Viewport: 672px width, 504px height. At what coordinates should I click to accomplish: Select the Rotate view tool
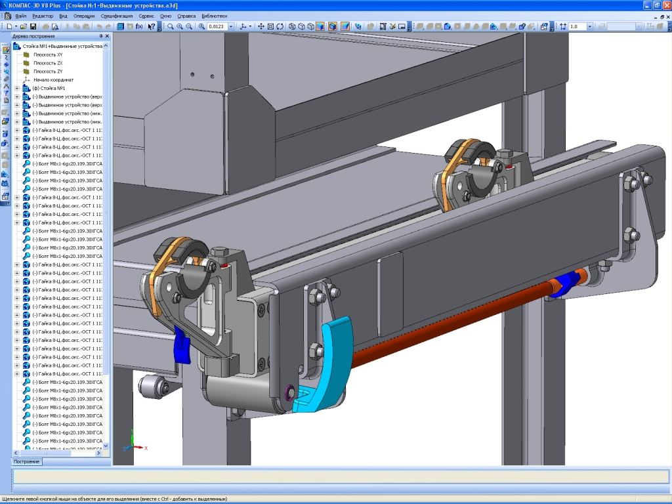coord(280,26)
